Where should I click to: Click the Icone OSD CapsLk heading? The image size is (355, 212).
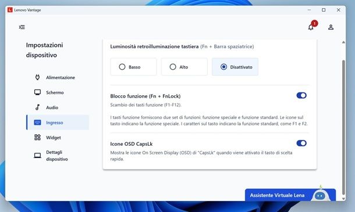point(132,144)
